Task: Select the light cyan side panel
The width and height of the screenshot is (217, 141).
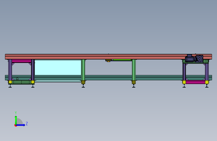Action: tap(58, 67)
